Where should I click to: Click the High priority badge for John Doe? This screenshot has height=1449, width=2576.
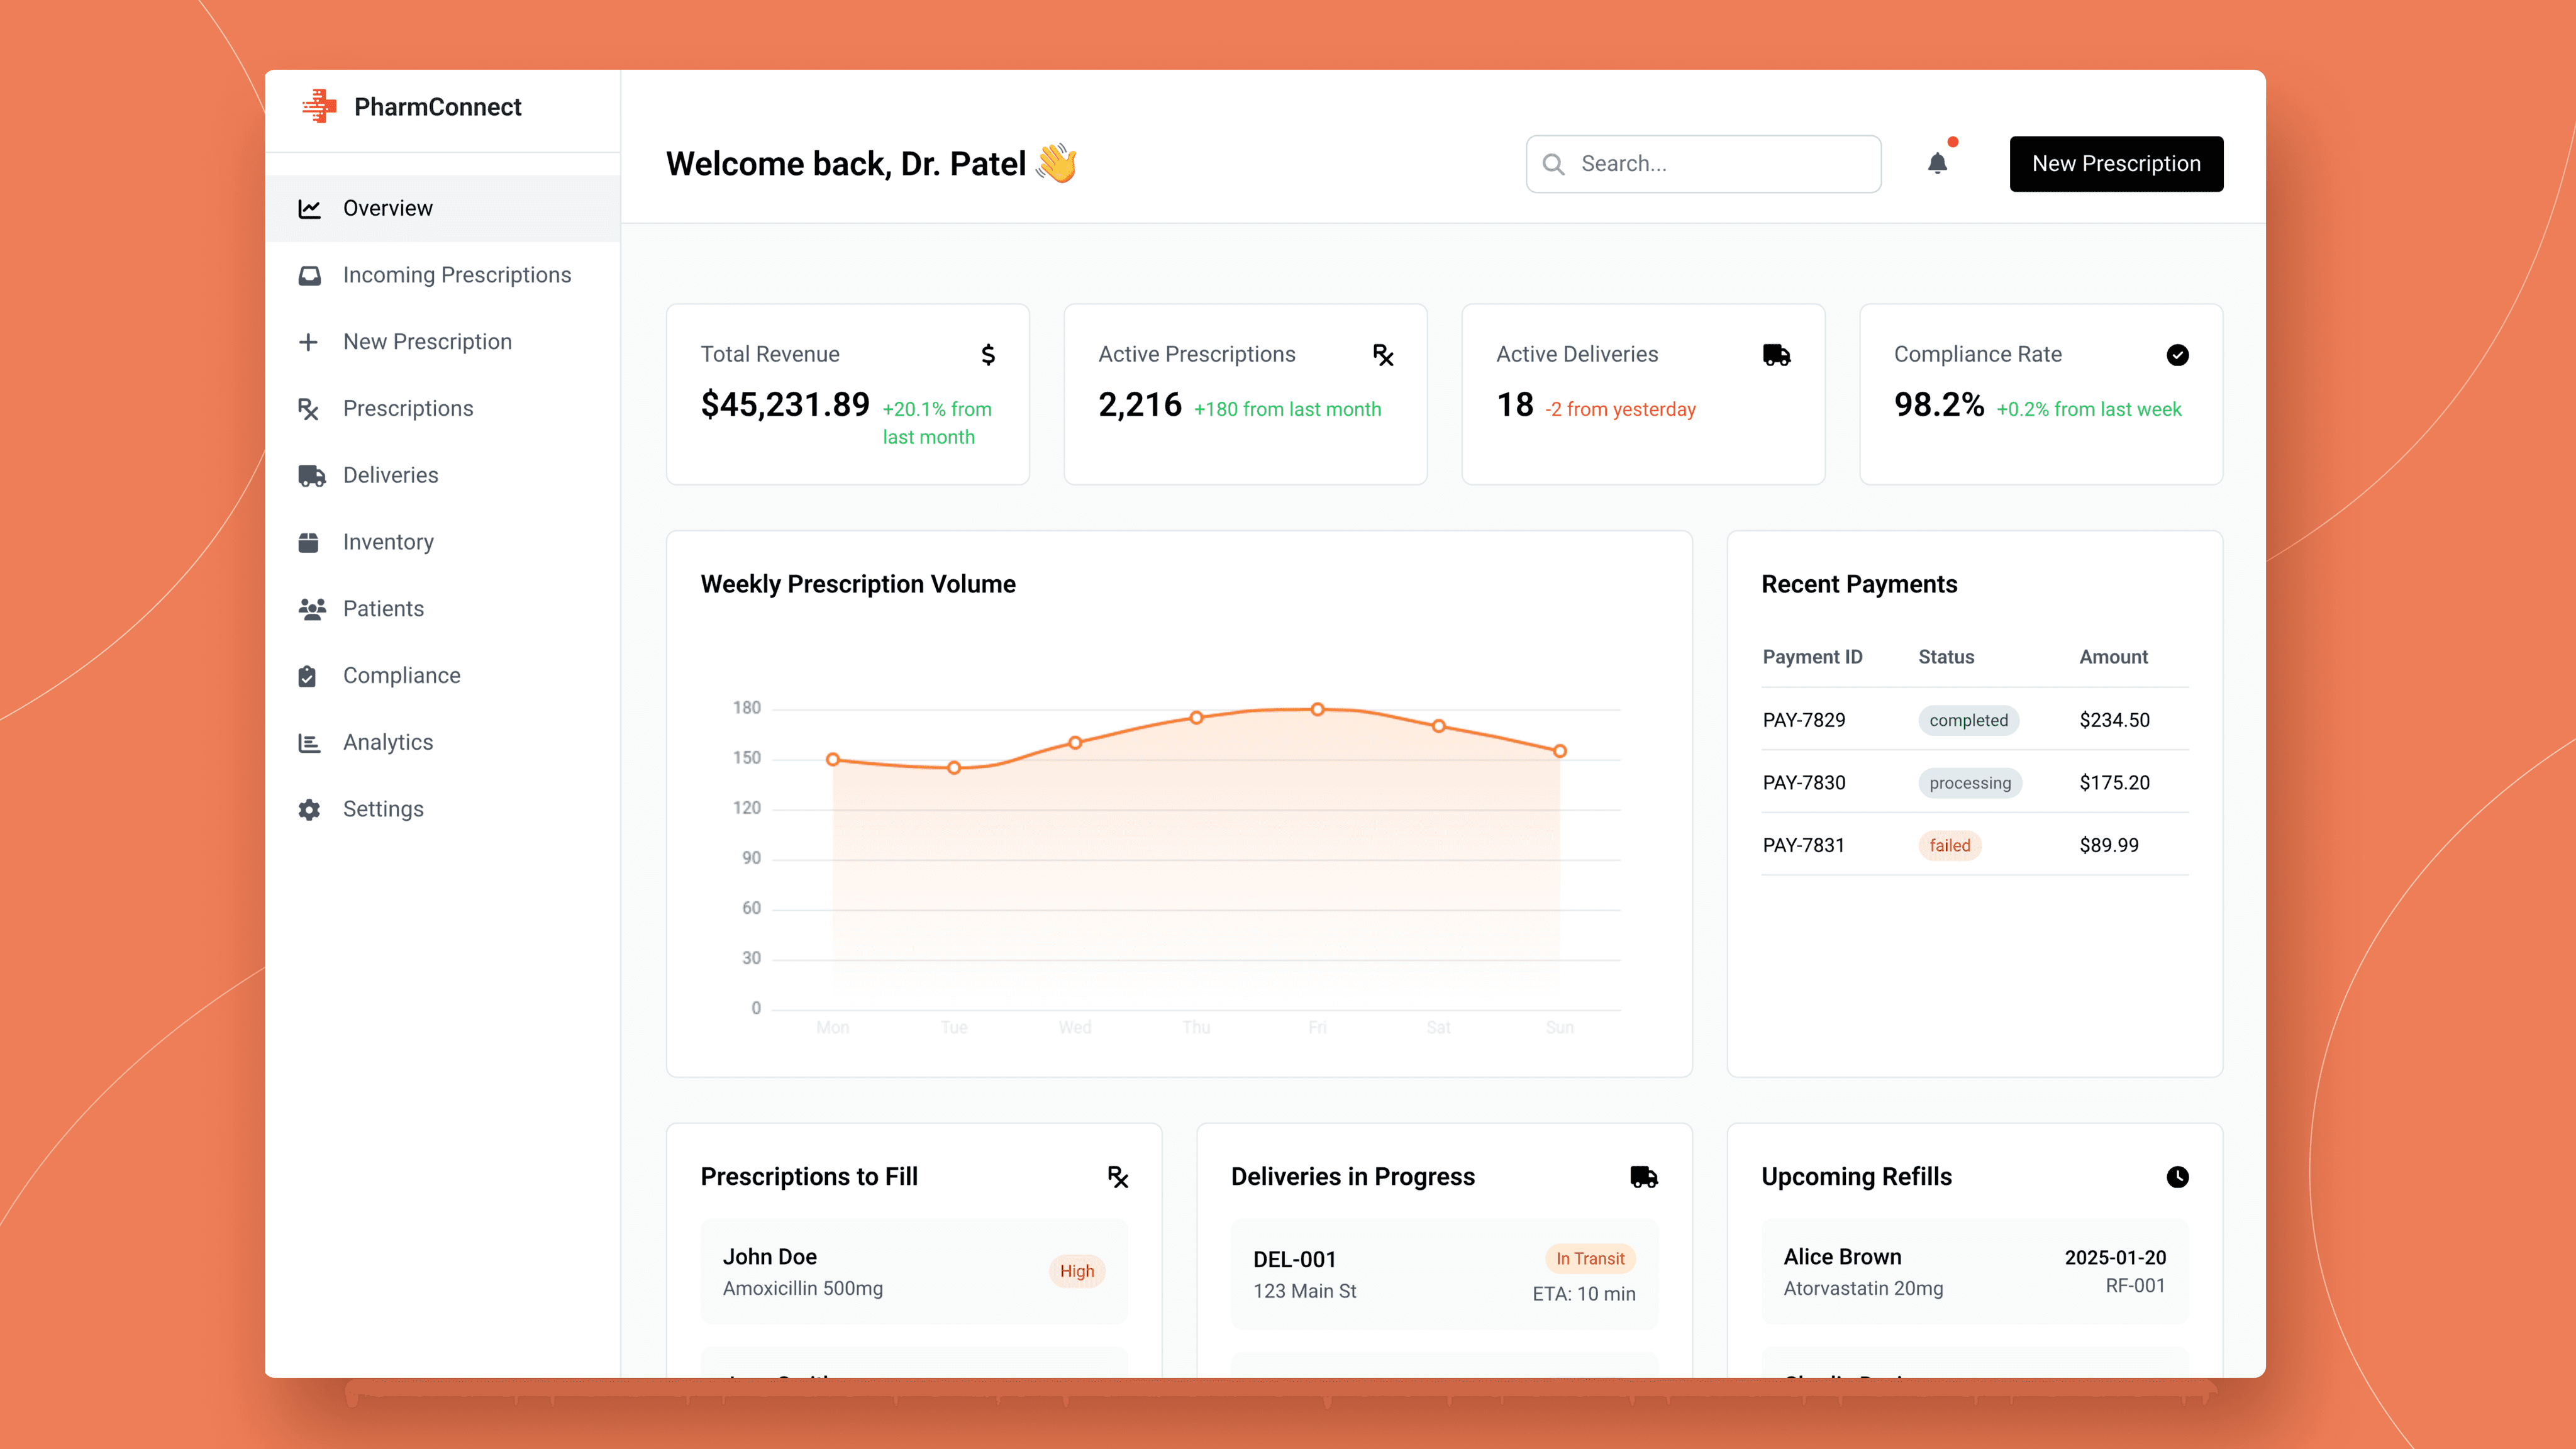1076,1271
